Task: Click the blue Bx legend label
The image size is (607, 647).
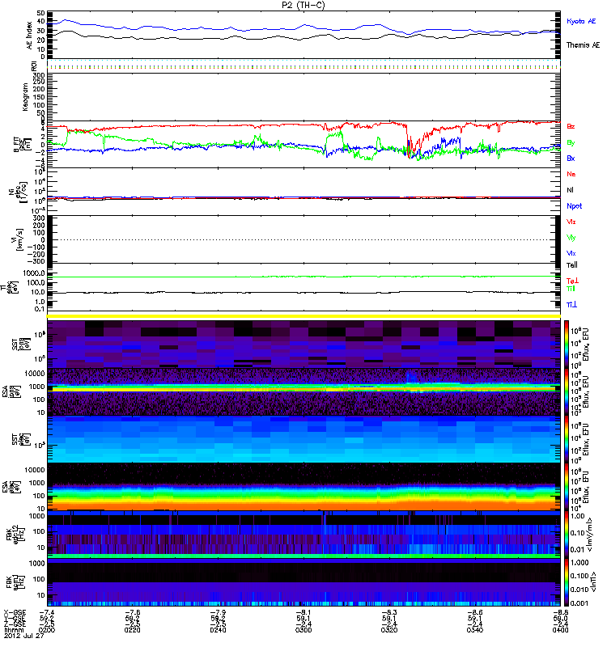Action: [571, 158]
